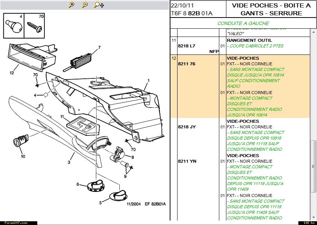This screenshot has height=225, width=317.
Task: Select callout 5 near the round cap
Action: click(100, 203)
